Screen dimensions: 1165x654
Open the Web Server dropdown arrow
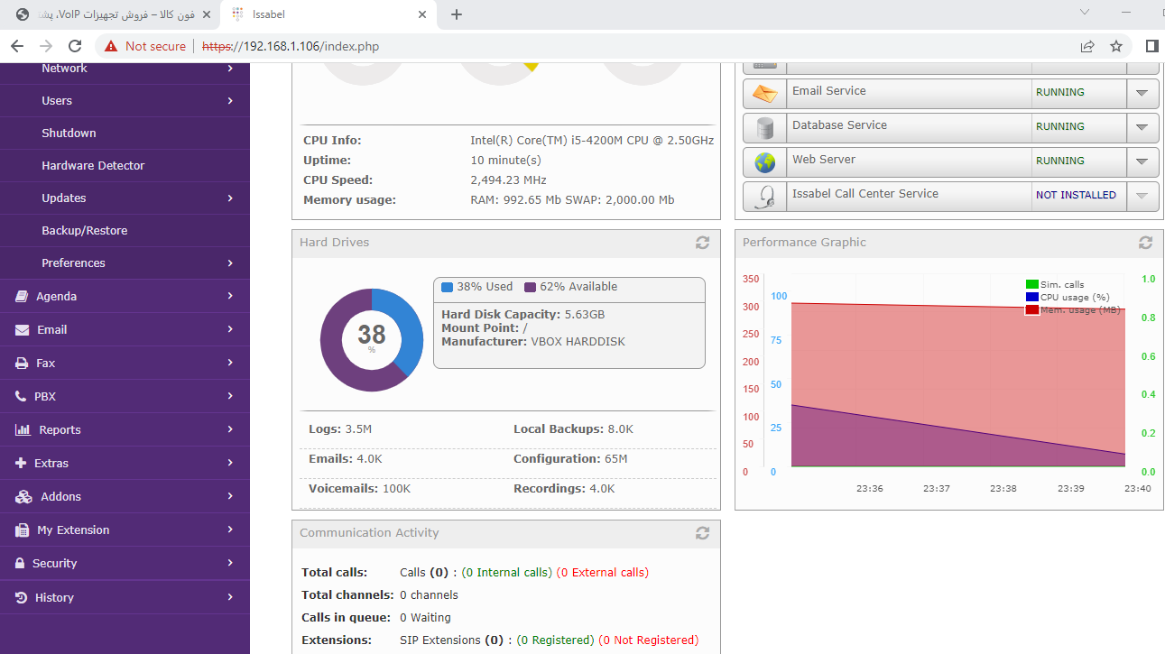(x=1142, y=161)
